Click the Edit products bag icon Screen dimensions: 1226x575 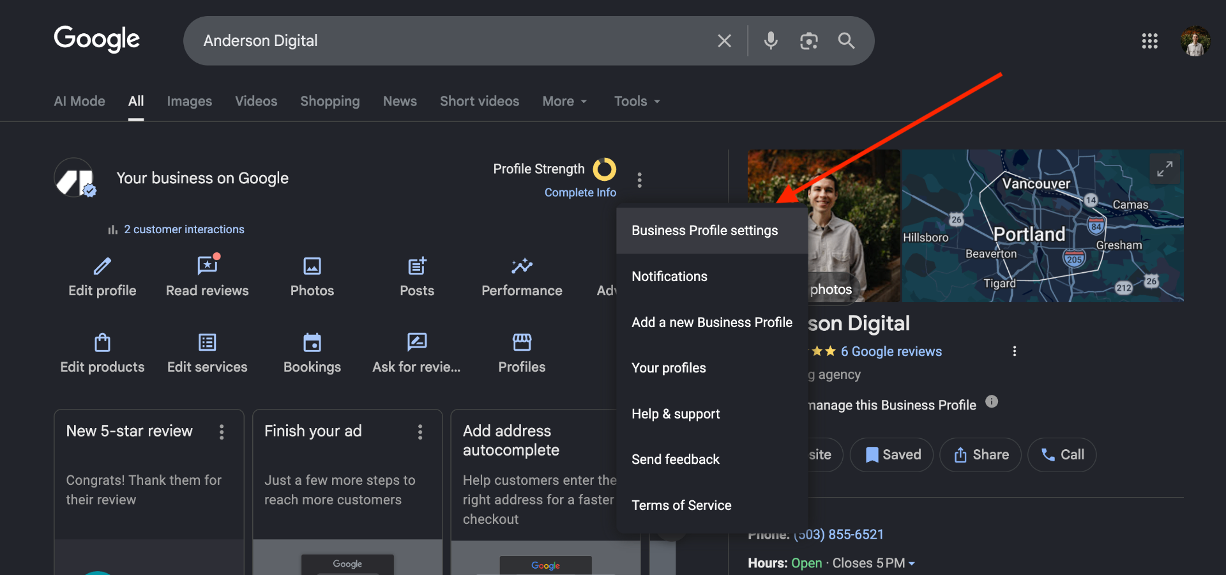point(102,342)
